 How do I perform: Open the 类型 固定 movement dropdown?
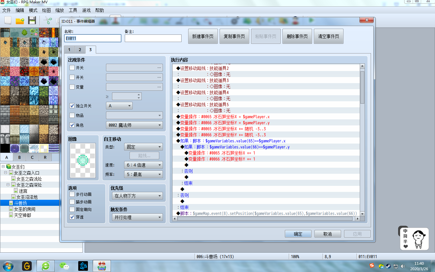point(143,147)
